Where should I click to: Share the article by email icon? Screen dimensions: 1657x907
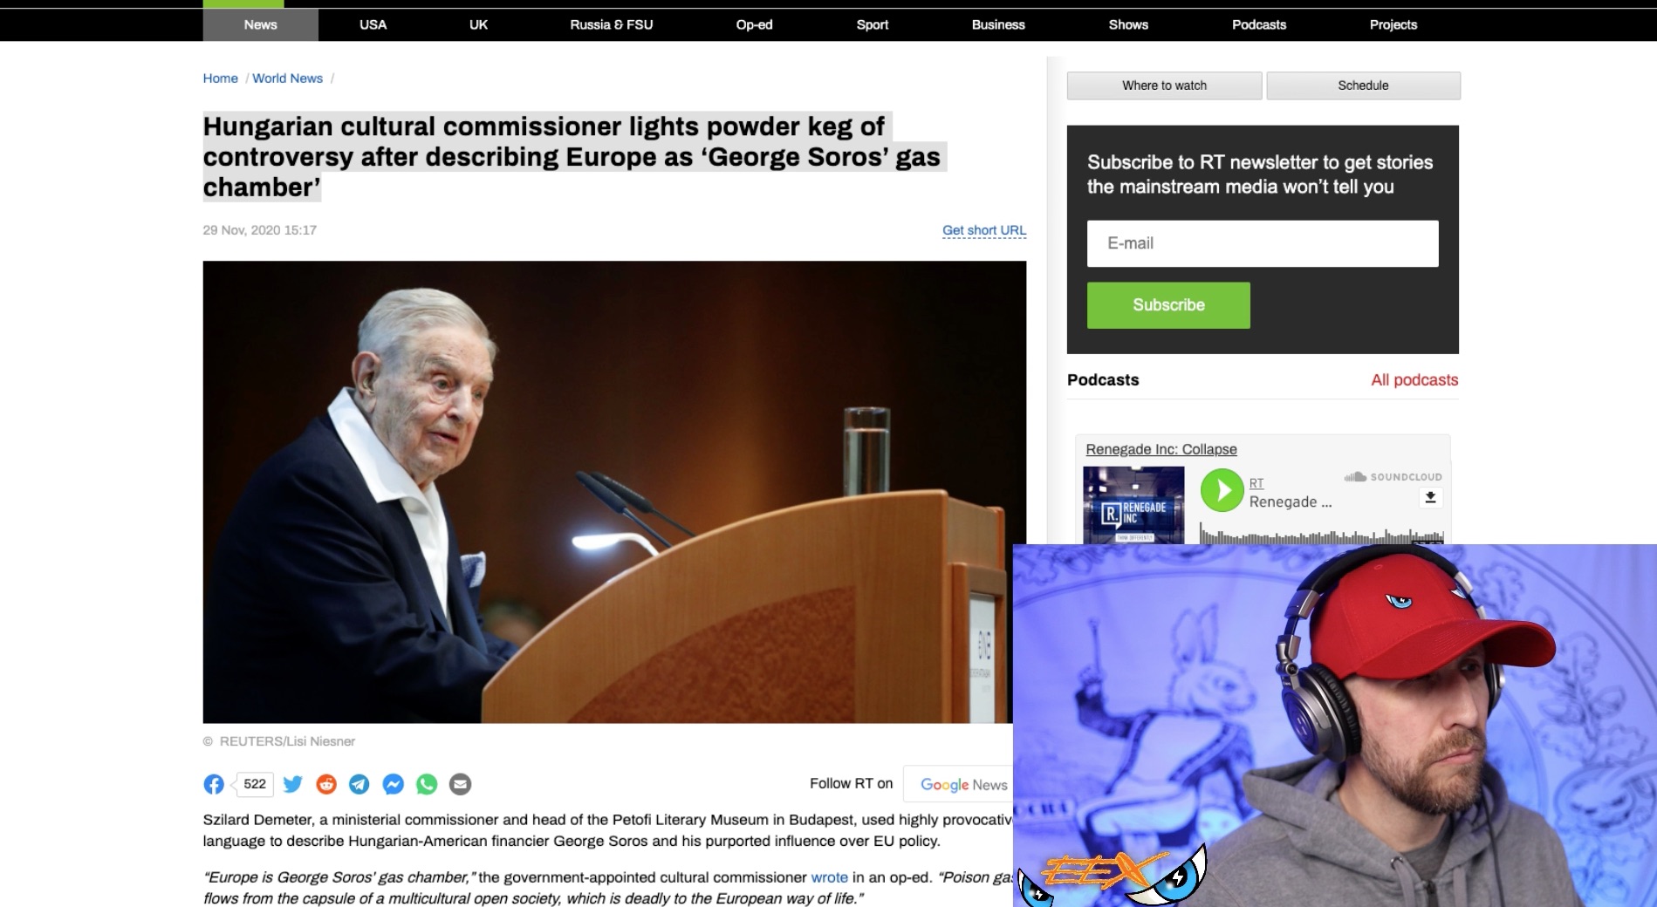461,784
